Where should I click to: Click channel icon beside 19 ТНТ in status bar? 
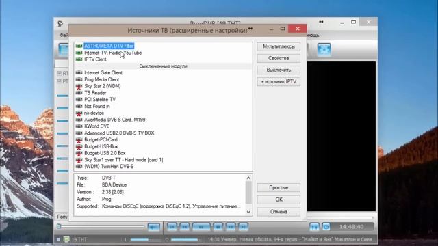(x=66, y=239)
